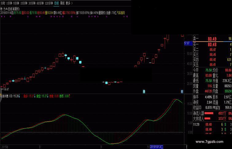Open the 与狼共舞 indicator name
This screenshot has height=149, width=232.
4,96
